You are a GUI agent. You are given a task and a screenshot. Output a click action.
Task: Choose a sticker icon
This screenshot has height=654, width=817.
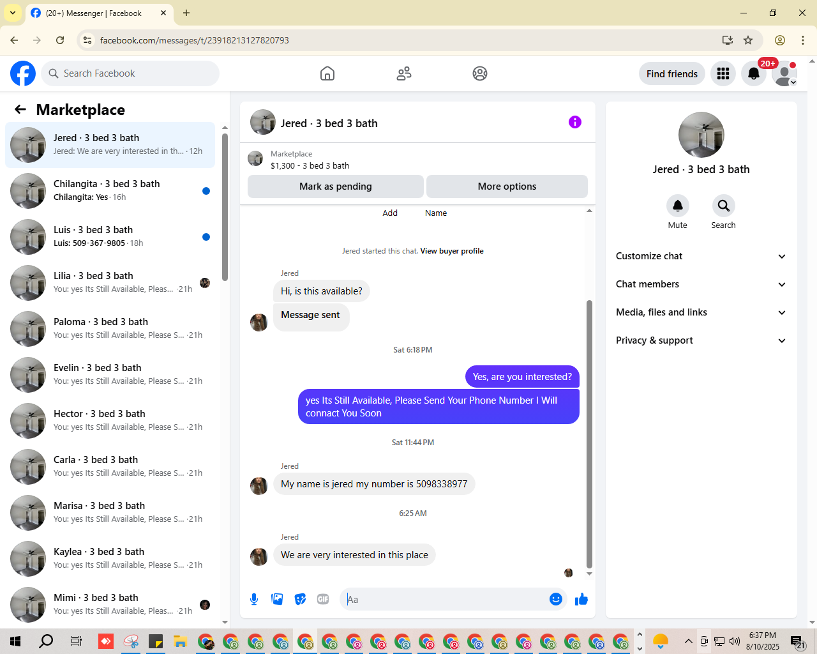[x=300, y=599]
